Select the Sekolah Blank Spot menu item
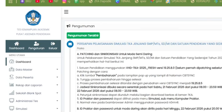222x112 pixels. [33, 93]
